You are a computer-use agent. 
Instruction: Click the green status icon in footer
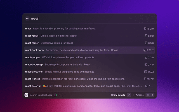(55, 95)
